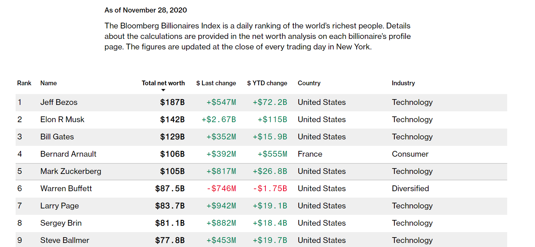Image resolution: width=535 pixels, height=247 pixels.
Task: Open Elon R Musk profile
Action: click(62, 119)
